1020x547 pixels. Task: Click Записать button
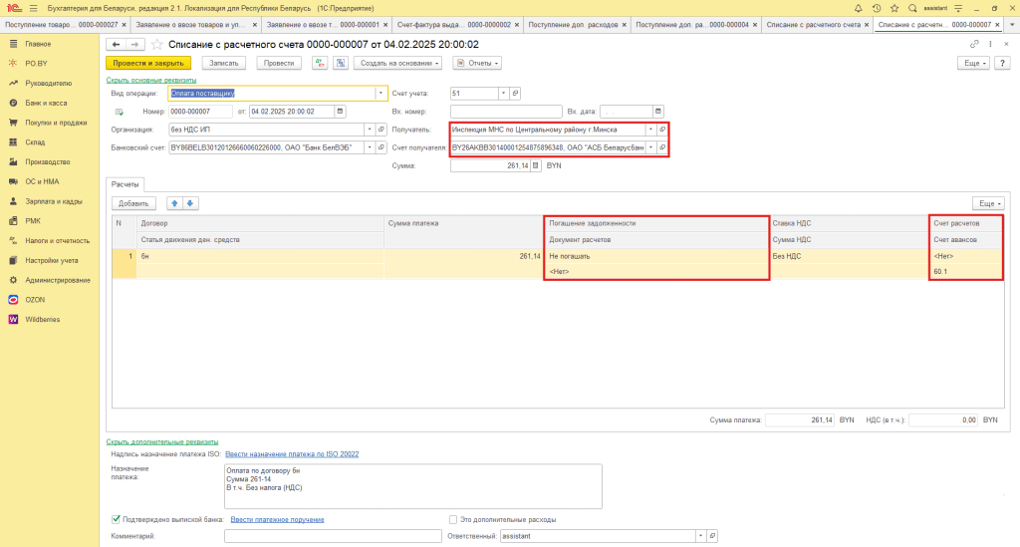[224, 63]
